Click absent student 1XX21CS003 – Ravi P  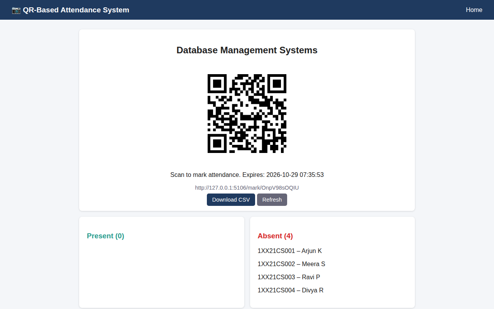point(289,277)
